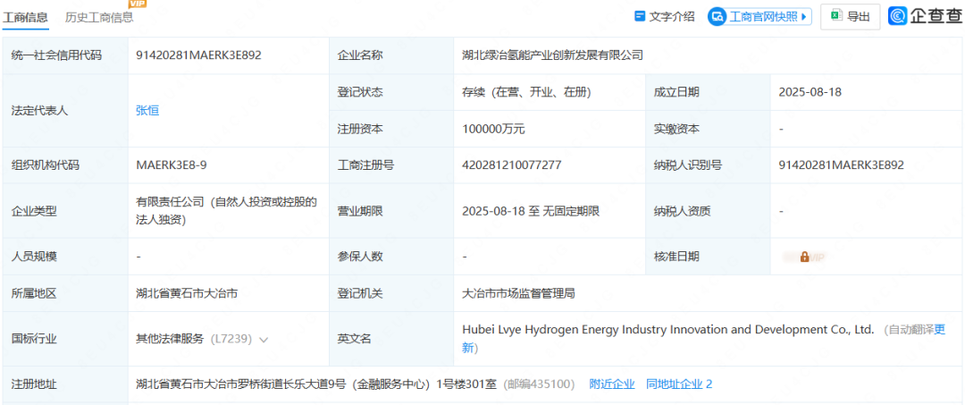
Task: Select the company name 湖北绿冶氢能产业创新发展有限公司
Action: click(552, 55)
